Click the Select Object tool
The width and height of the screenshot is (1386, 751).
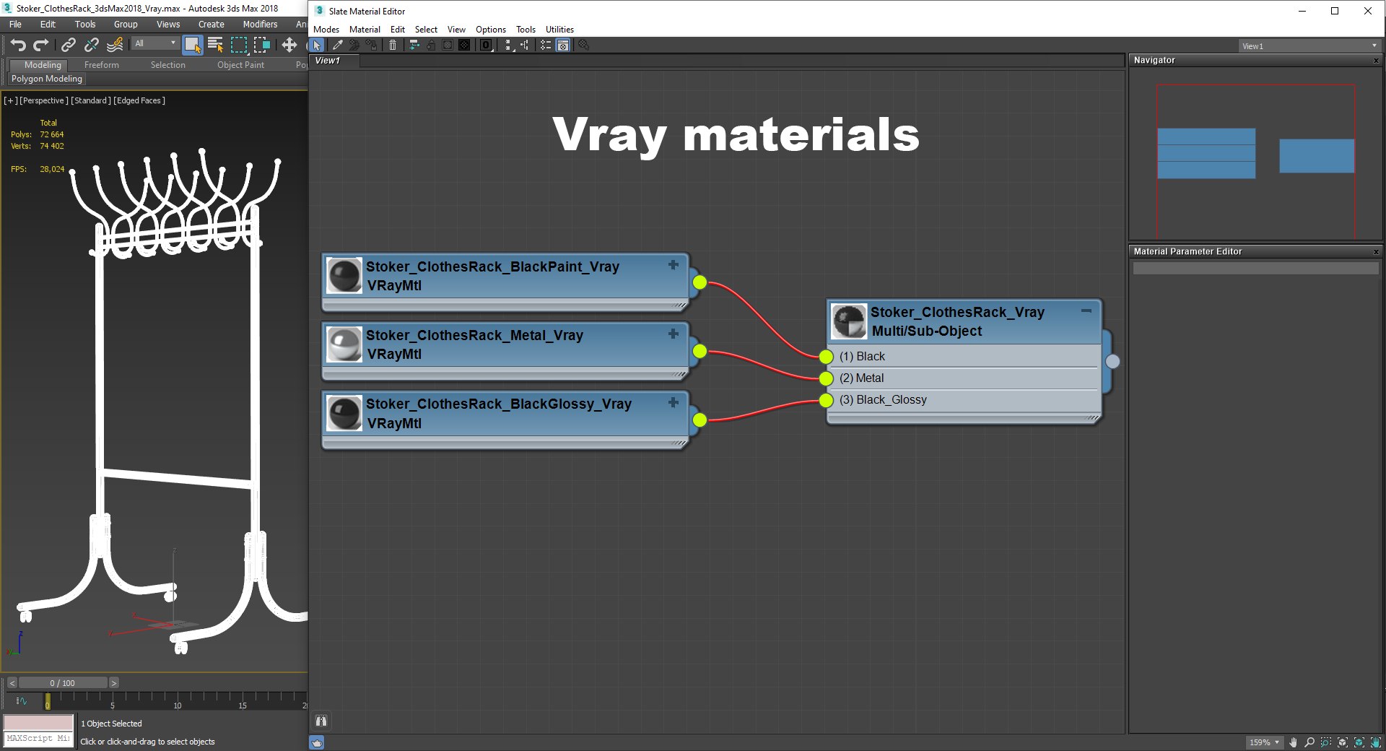click(x=192, y=45)
